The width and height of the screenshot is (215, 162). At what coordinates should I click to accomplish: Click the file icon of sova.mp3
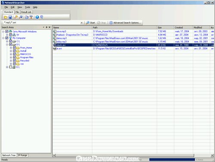(55, 31)
